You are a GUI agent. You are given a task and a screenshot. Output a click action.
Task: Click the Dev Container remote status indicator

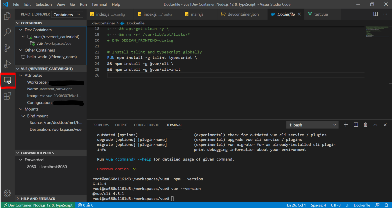click(38, 205)
